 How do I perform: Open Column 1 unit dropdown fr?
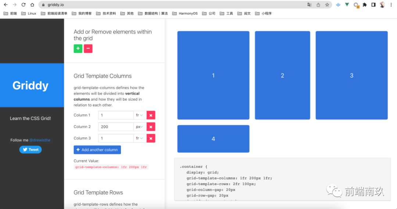pos(140,115)
